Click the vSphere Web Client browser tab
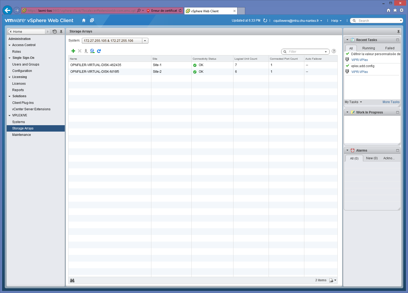 click(211, 11)
